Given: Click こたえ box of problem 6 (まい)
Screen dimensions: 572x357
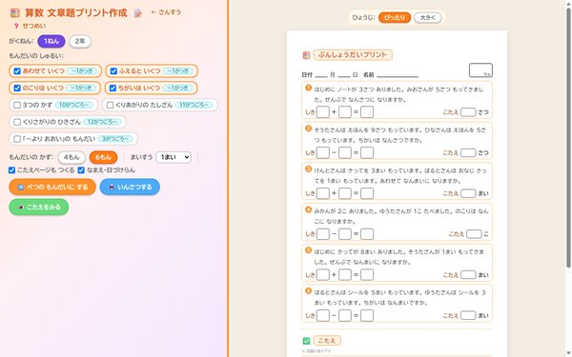Looking at the screenshot, I should [x=468, y=315].
